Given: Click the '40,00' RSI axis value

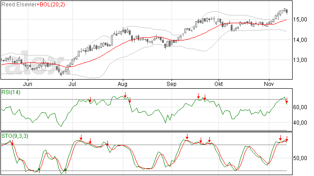Looking at the screenshot, I should coord(300,122).
